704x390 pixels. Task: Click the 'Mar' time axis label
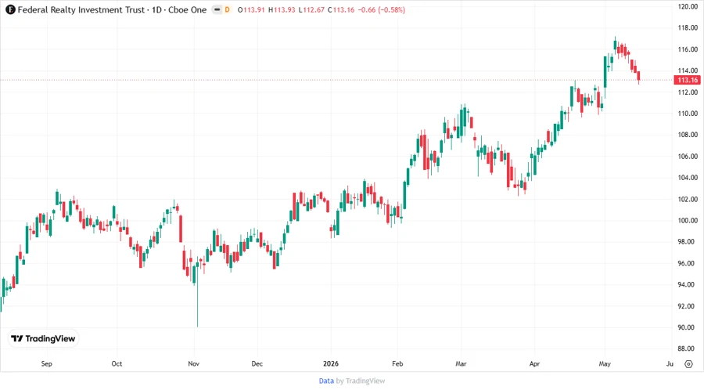461,364
